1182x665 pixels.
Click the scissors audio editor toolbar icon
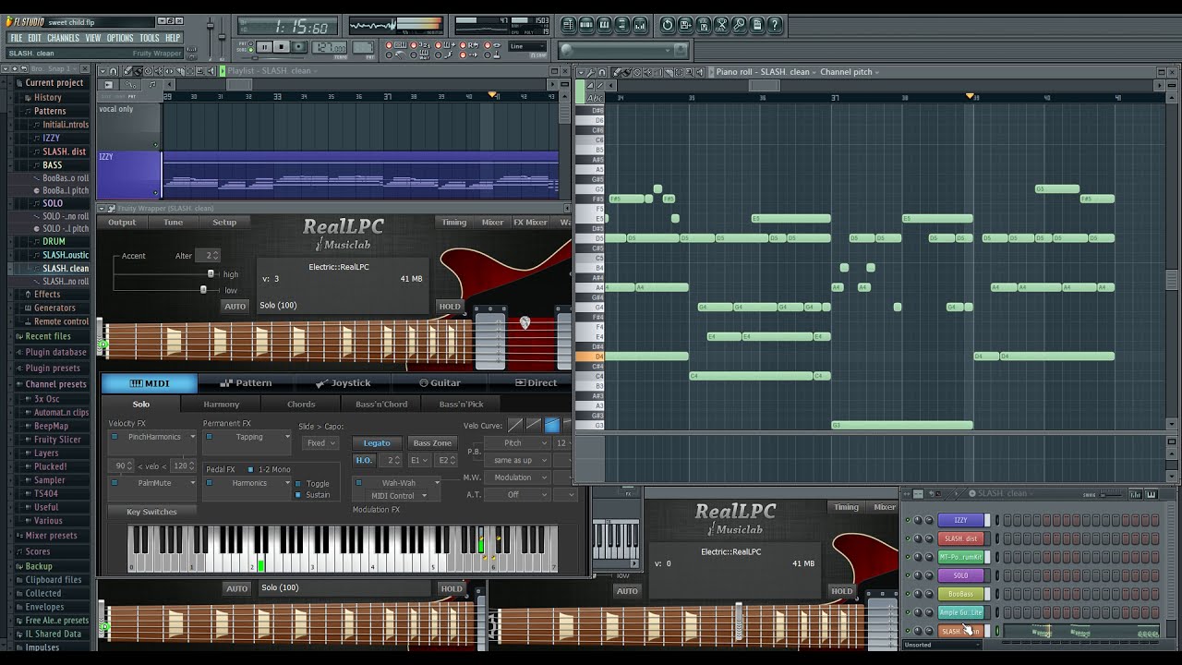(721, 25)
